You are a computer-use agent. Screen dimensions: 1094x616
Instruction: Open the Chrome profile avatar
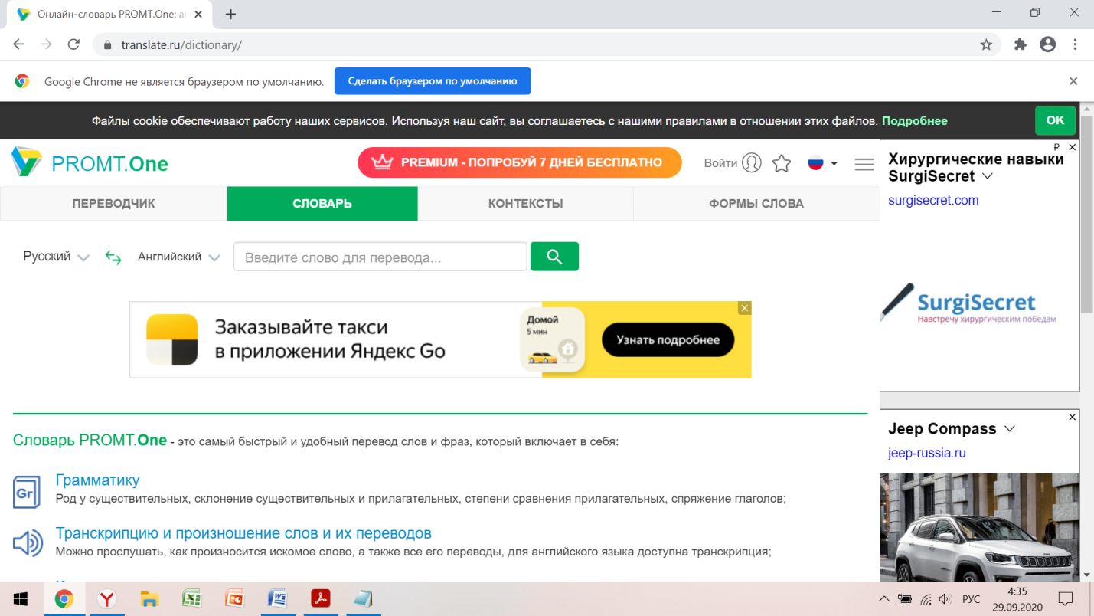[x=1048, y=44]
